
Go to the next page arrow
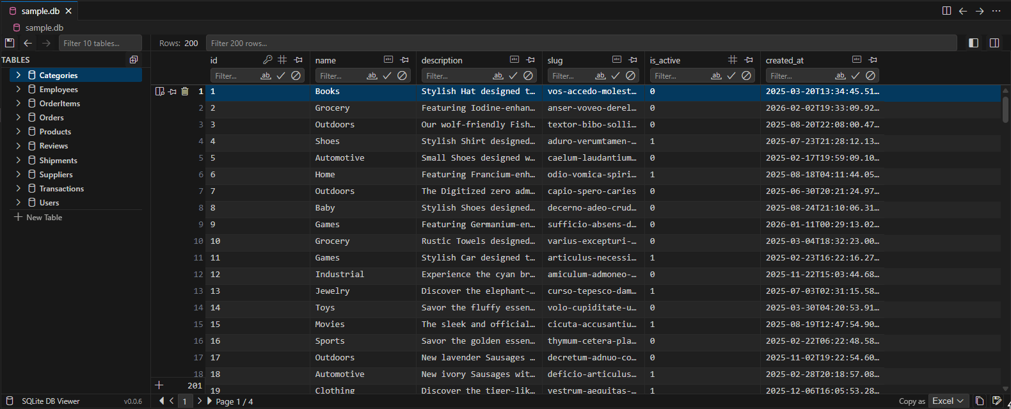[x=200, y=401]
